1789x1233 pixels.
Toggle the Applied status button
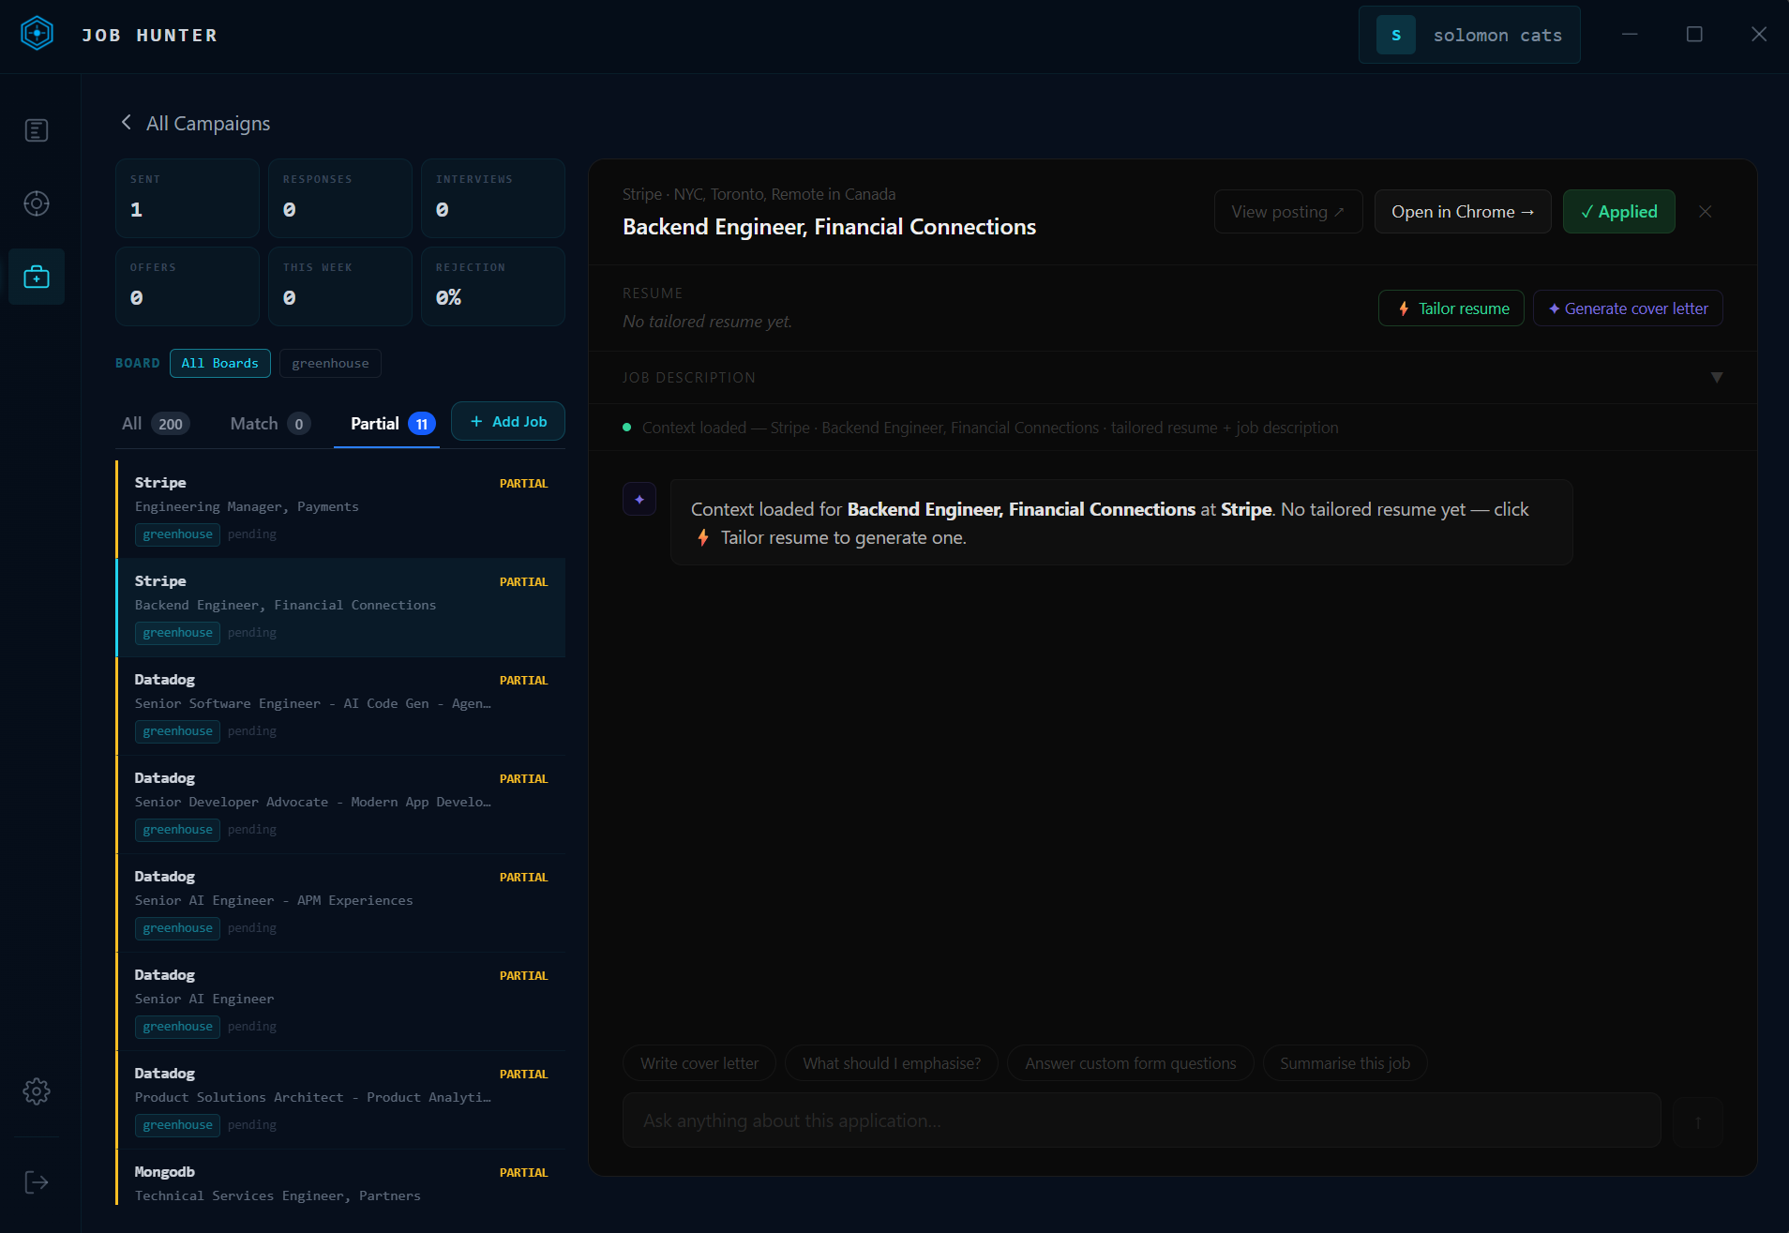[x=1619, y=212]
